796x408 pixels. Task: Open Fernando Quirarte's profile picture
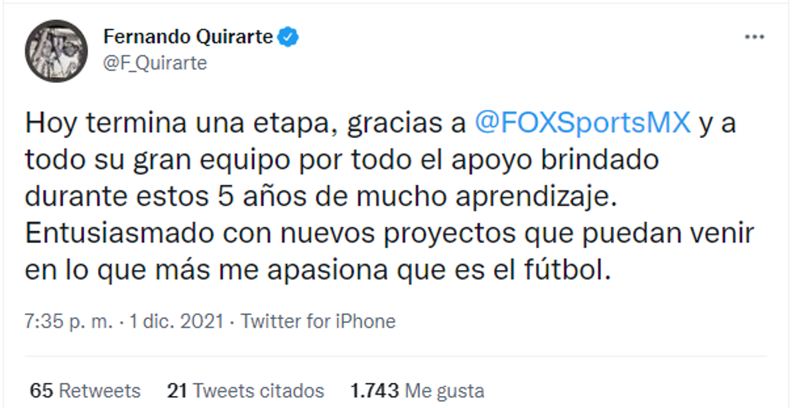pos(56,51)
